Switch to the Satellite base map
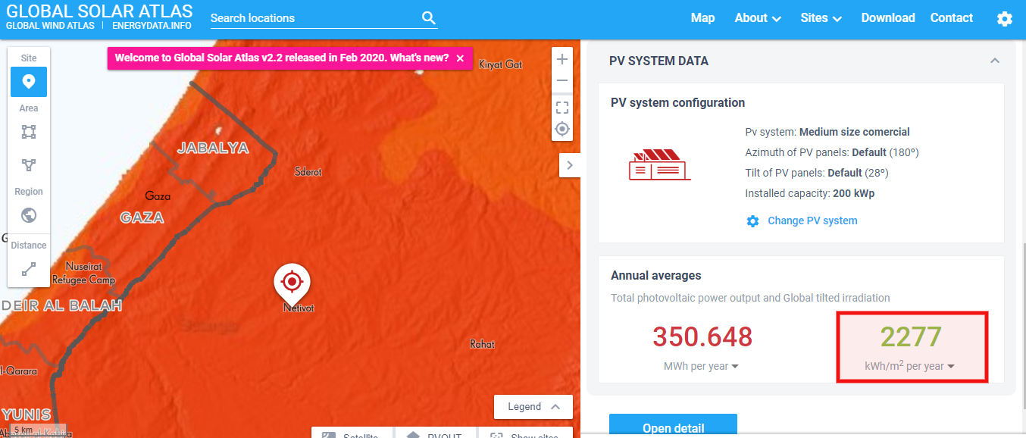 pyautogui.click(x=352, y=433)
